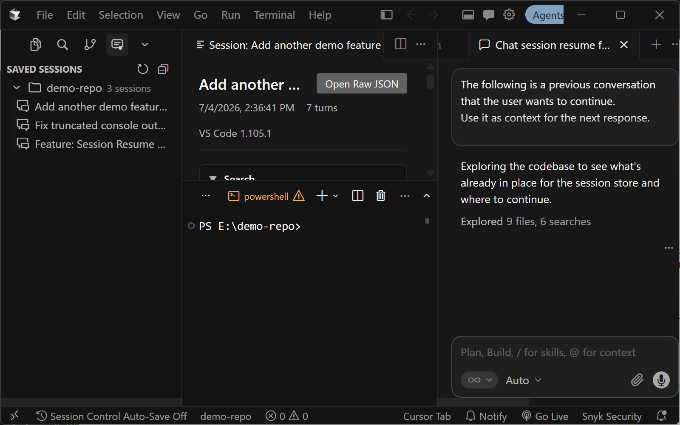Screen dimensions: 680x425
Task: Open the Auto model dropdown
Action: [524, 380]
